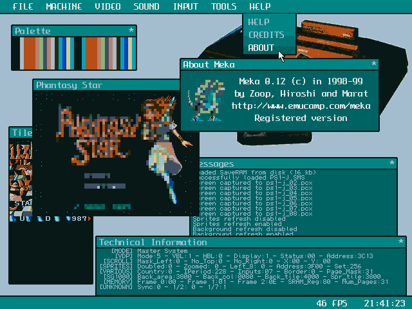Open the SOUND menu

click(x=146, y=6)
